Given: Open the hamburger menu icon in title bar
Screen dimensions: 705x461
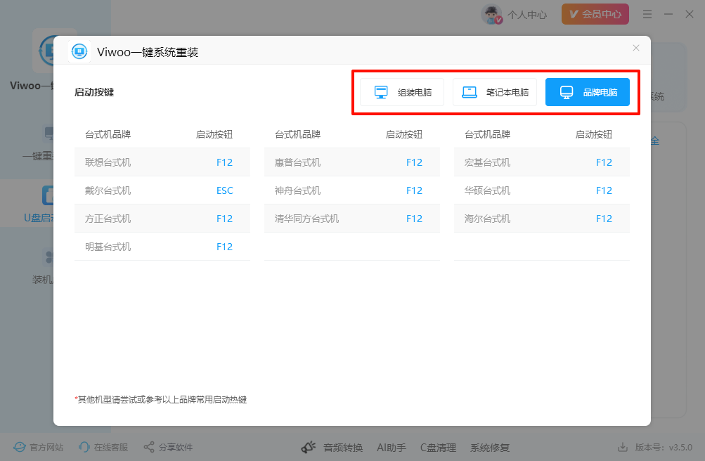Looking at the screenshot, I should coord(647,14).
